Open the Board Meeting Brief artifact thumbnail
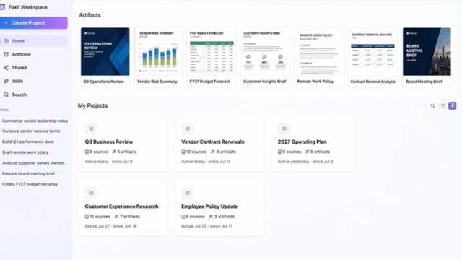Viewport: 462px width, 260px height. [x=427, y=51]
